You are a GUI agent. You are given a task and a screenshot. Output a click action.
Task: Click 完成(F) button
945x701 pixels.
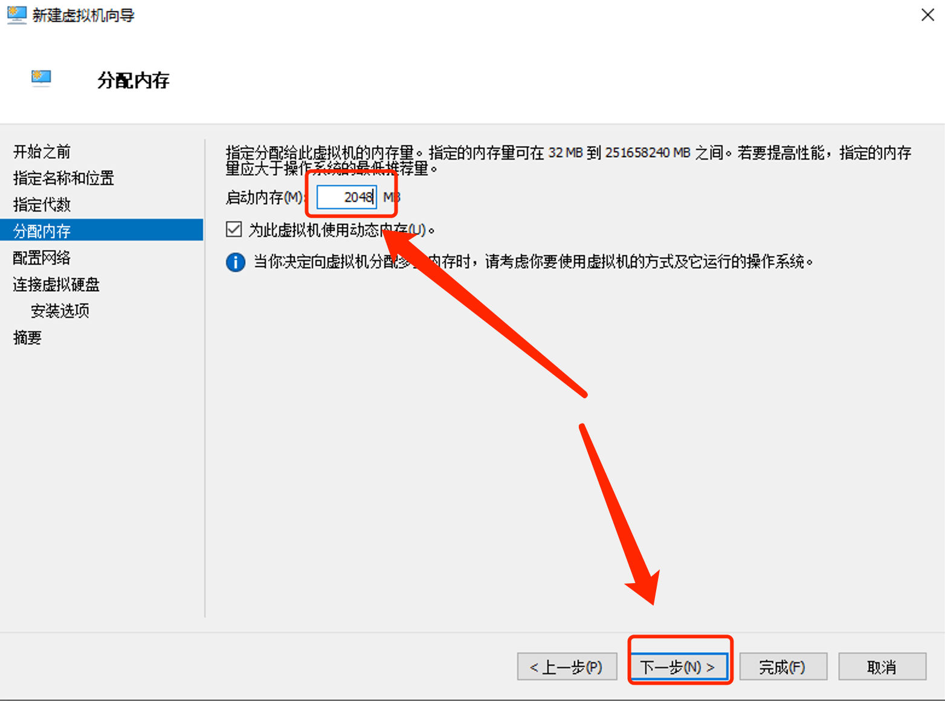click(x=783, y=667)
